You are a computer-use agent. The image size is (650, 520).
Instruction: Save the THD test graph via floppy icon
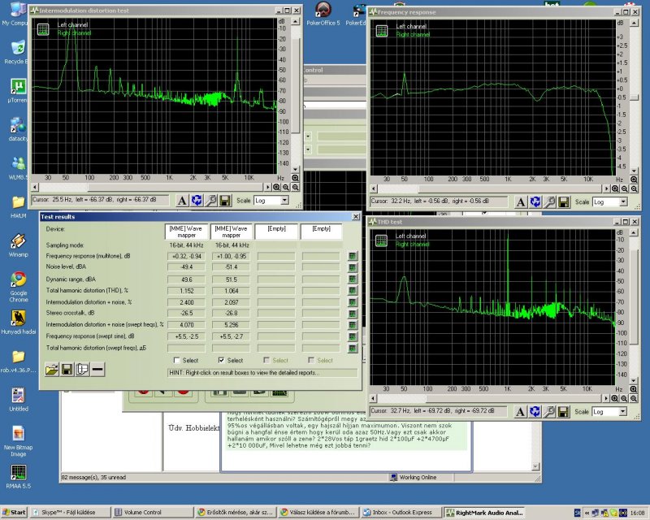(x=563, y=412)
